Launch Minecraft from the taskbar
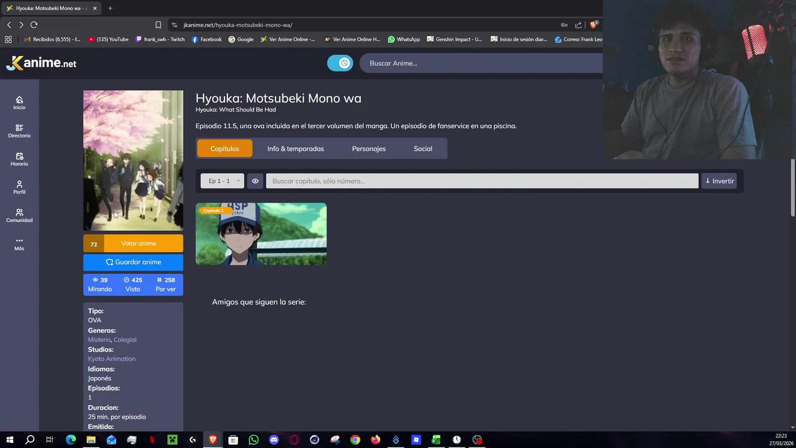This screenshot has height=448, width=796. [172, 440]
